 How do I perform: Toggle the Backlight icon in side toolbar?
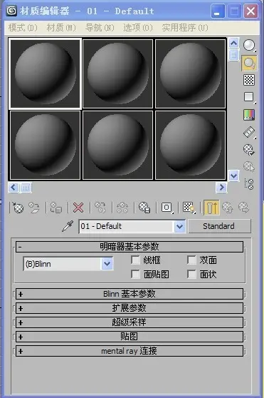click(249, 63)
